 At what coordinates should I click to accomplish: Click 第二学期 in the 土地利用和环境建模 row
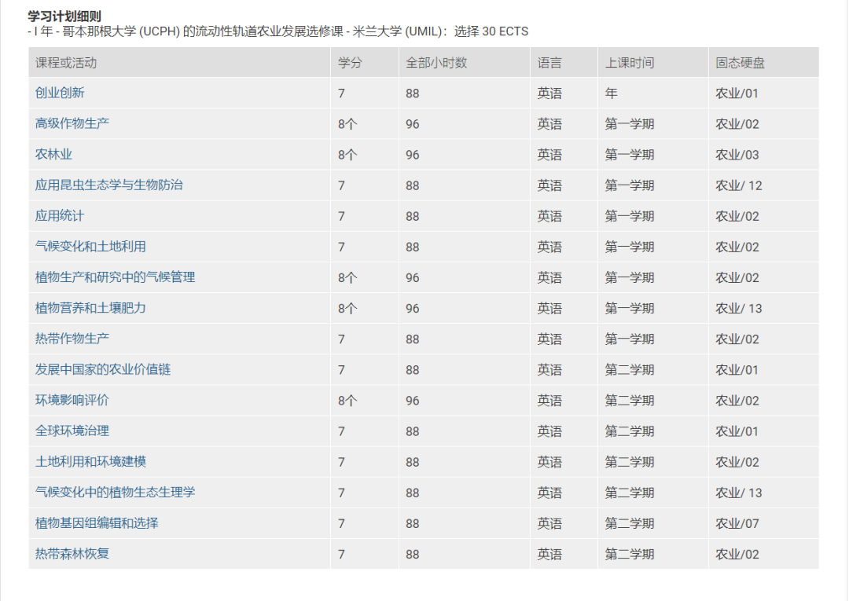pyautogui.click(x=629, y=462)
